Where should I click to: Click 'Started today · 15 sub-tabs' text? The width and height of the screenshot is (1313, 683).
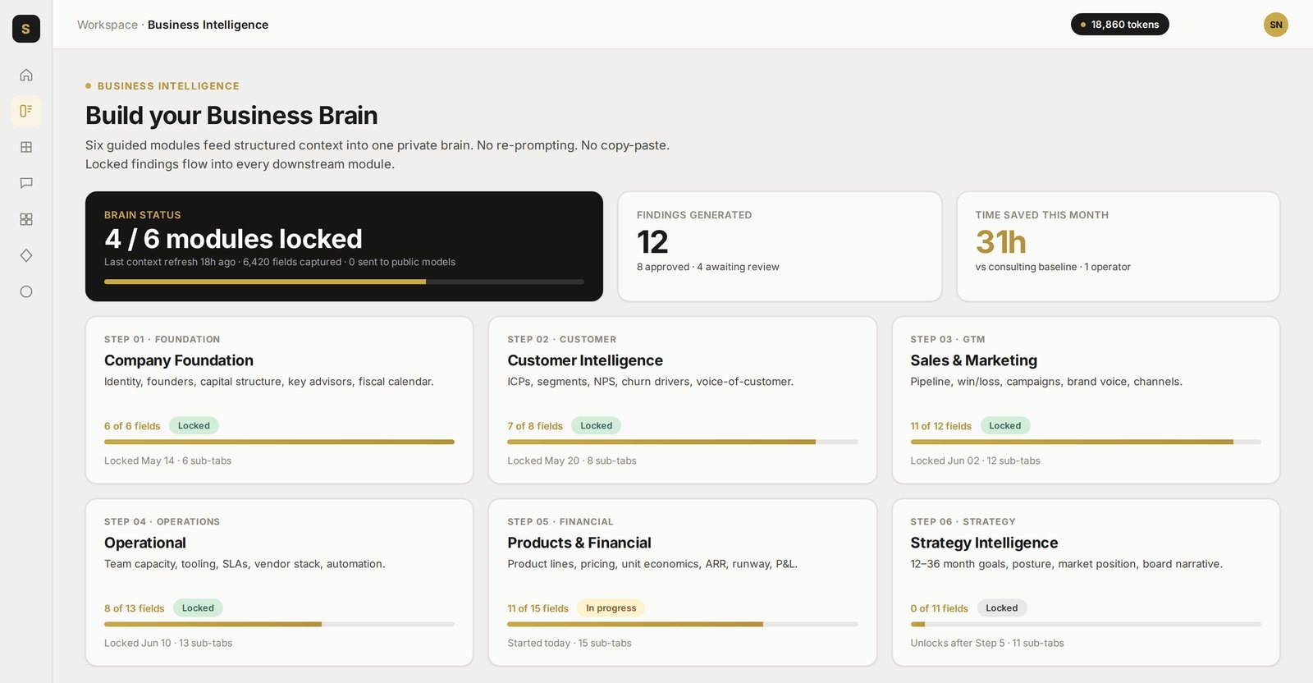(x=570, y=643)
